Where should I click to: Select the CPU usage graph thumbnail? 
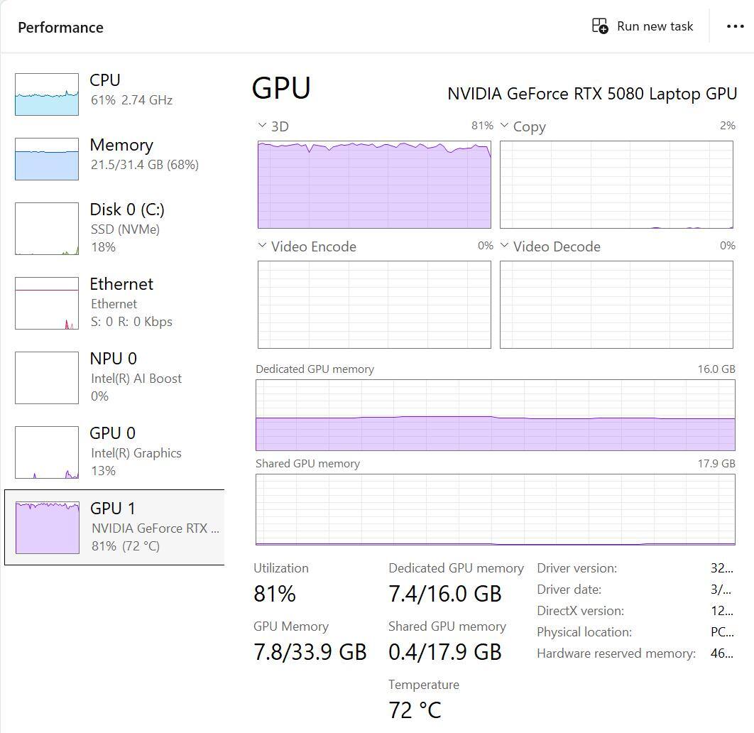[47, 94]
